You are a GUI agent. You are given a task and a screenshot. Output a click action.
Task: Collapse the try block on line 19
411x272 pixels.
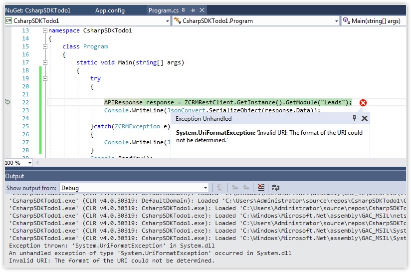click(x=45, y=78)
